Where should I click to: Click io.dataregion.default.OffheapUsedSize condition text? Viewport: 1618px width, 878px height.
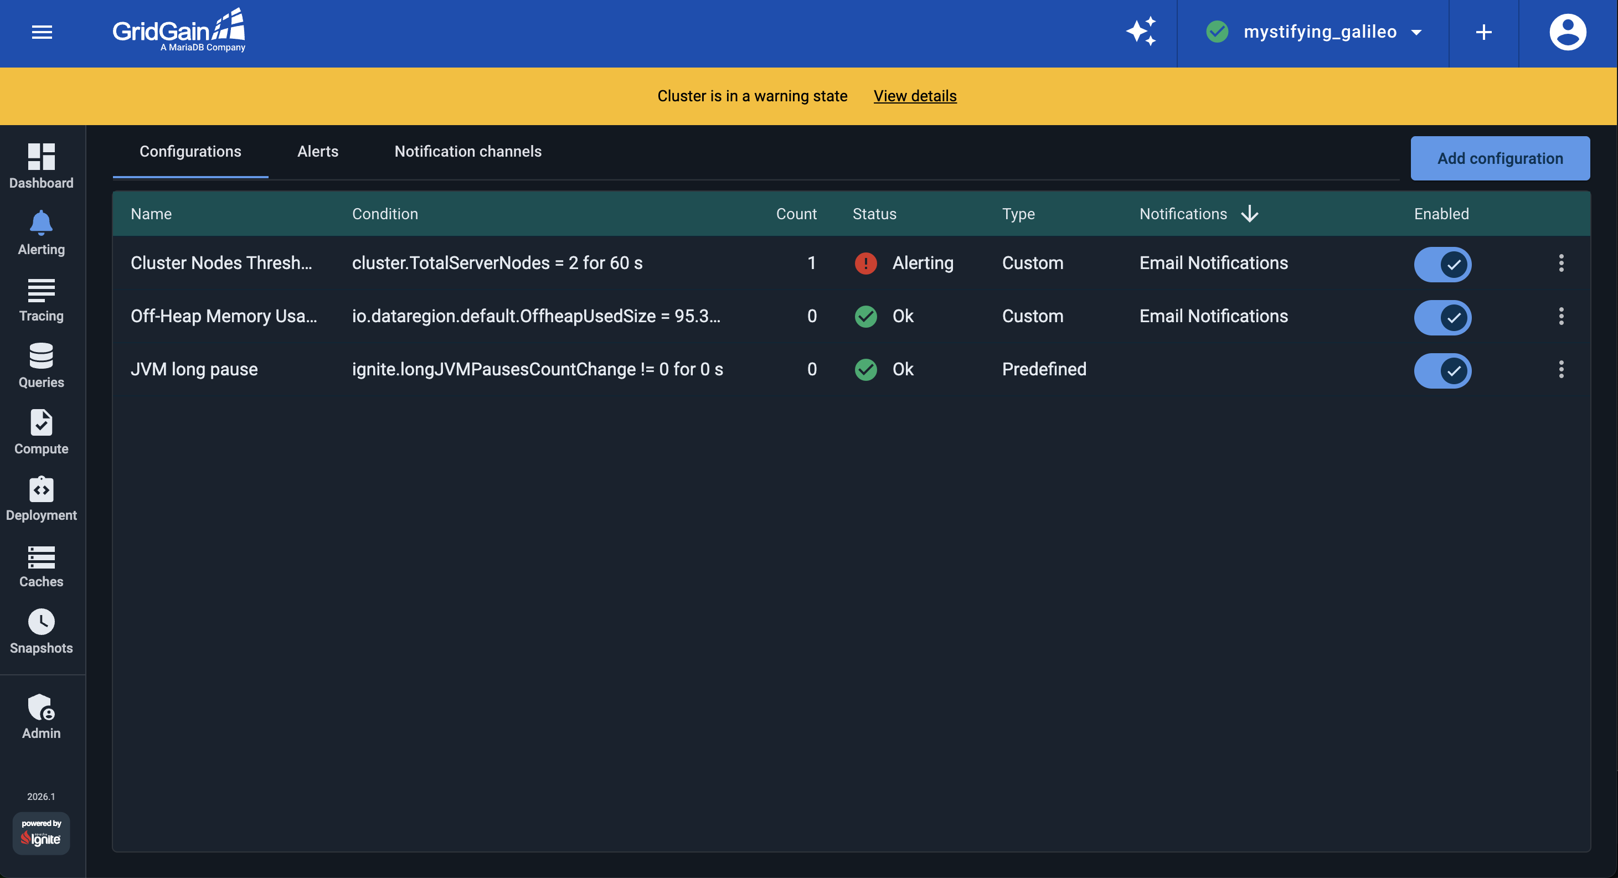coord(536,316)
